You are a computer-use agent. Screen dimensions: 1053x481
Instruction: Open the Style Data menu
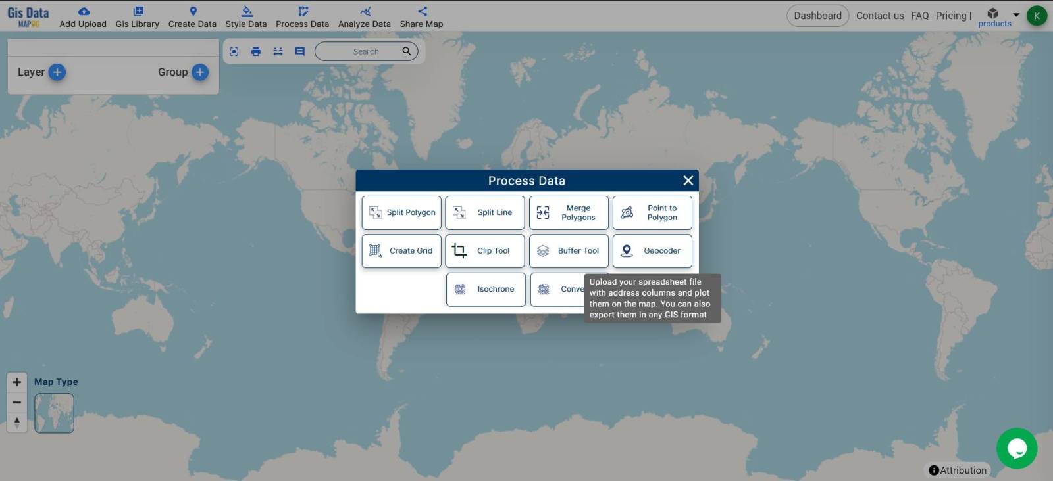click(246, 17)
